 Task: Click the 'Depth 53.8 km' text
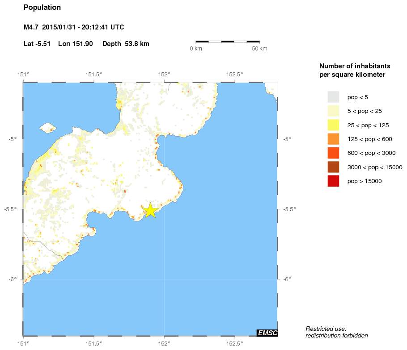tap(126, 44)
